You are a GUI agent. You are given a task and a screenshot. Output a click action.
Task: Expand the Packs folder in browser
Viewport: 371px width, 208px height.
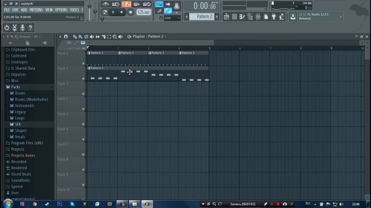point(15,87)
